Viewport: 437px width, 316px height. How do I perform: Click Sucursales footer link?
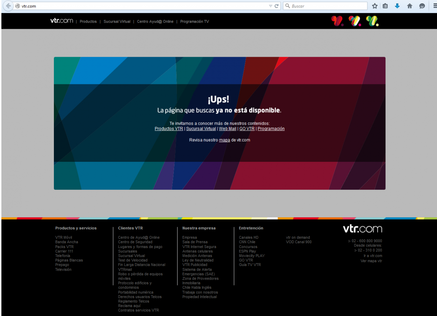[127, 251]
